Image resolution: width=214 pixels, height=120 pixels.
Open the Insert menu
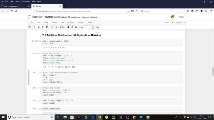(55, 22)
